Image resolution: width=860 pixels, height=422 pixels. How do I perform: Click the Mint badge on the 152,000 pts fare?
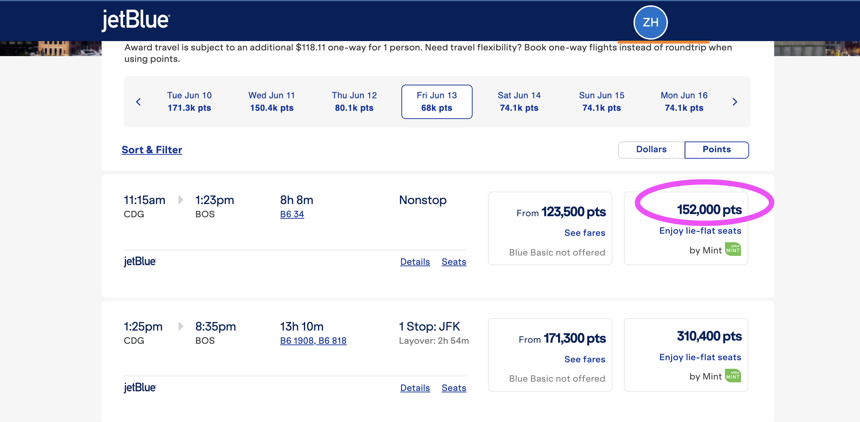(733, 249)
